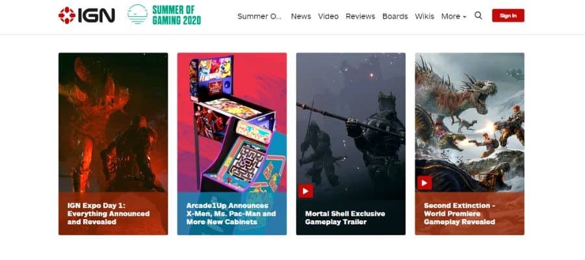The height and width of the screenshot is (260, 585).
Task: Play the Second Extinction video icon
Action: pyautogui.click(x=424, y=183)
